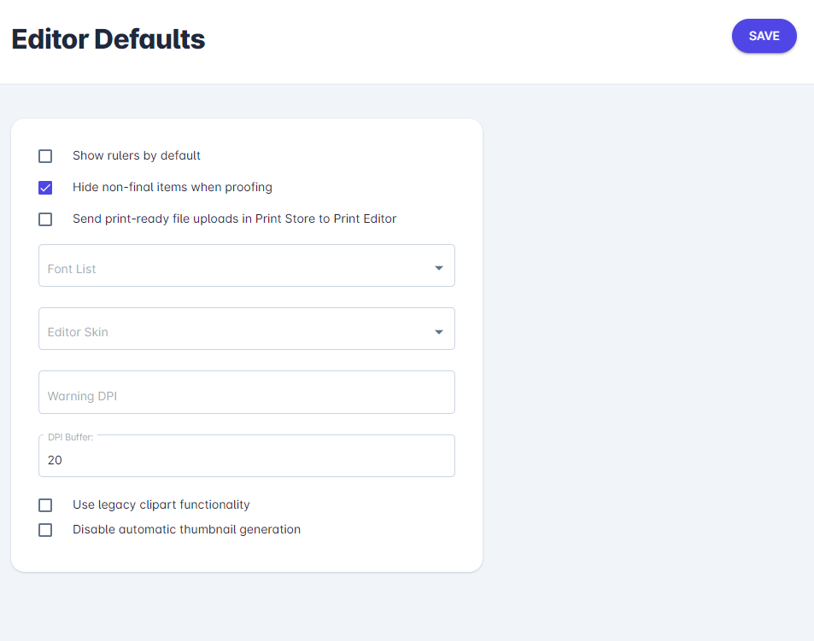
Task: Click Send print-ready file uploads label text
Action: click(x=235, y=219)
